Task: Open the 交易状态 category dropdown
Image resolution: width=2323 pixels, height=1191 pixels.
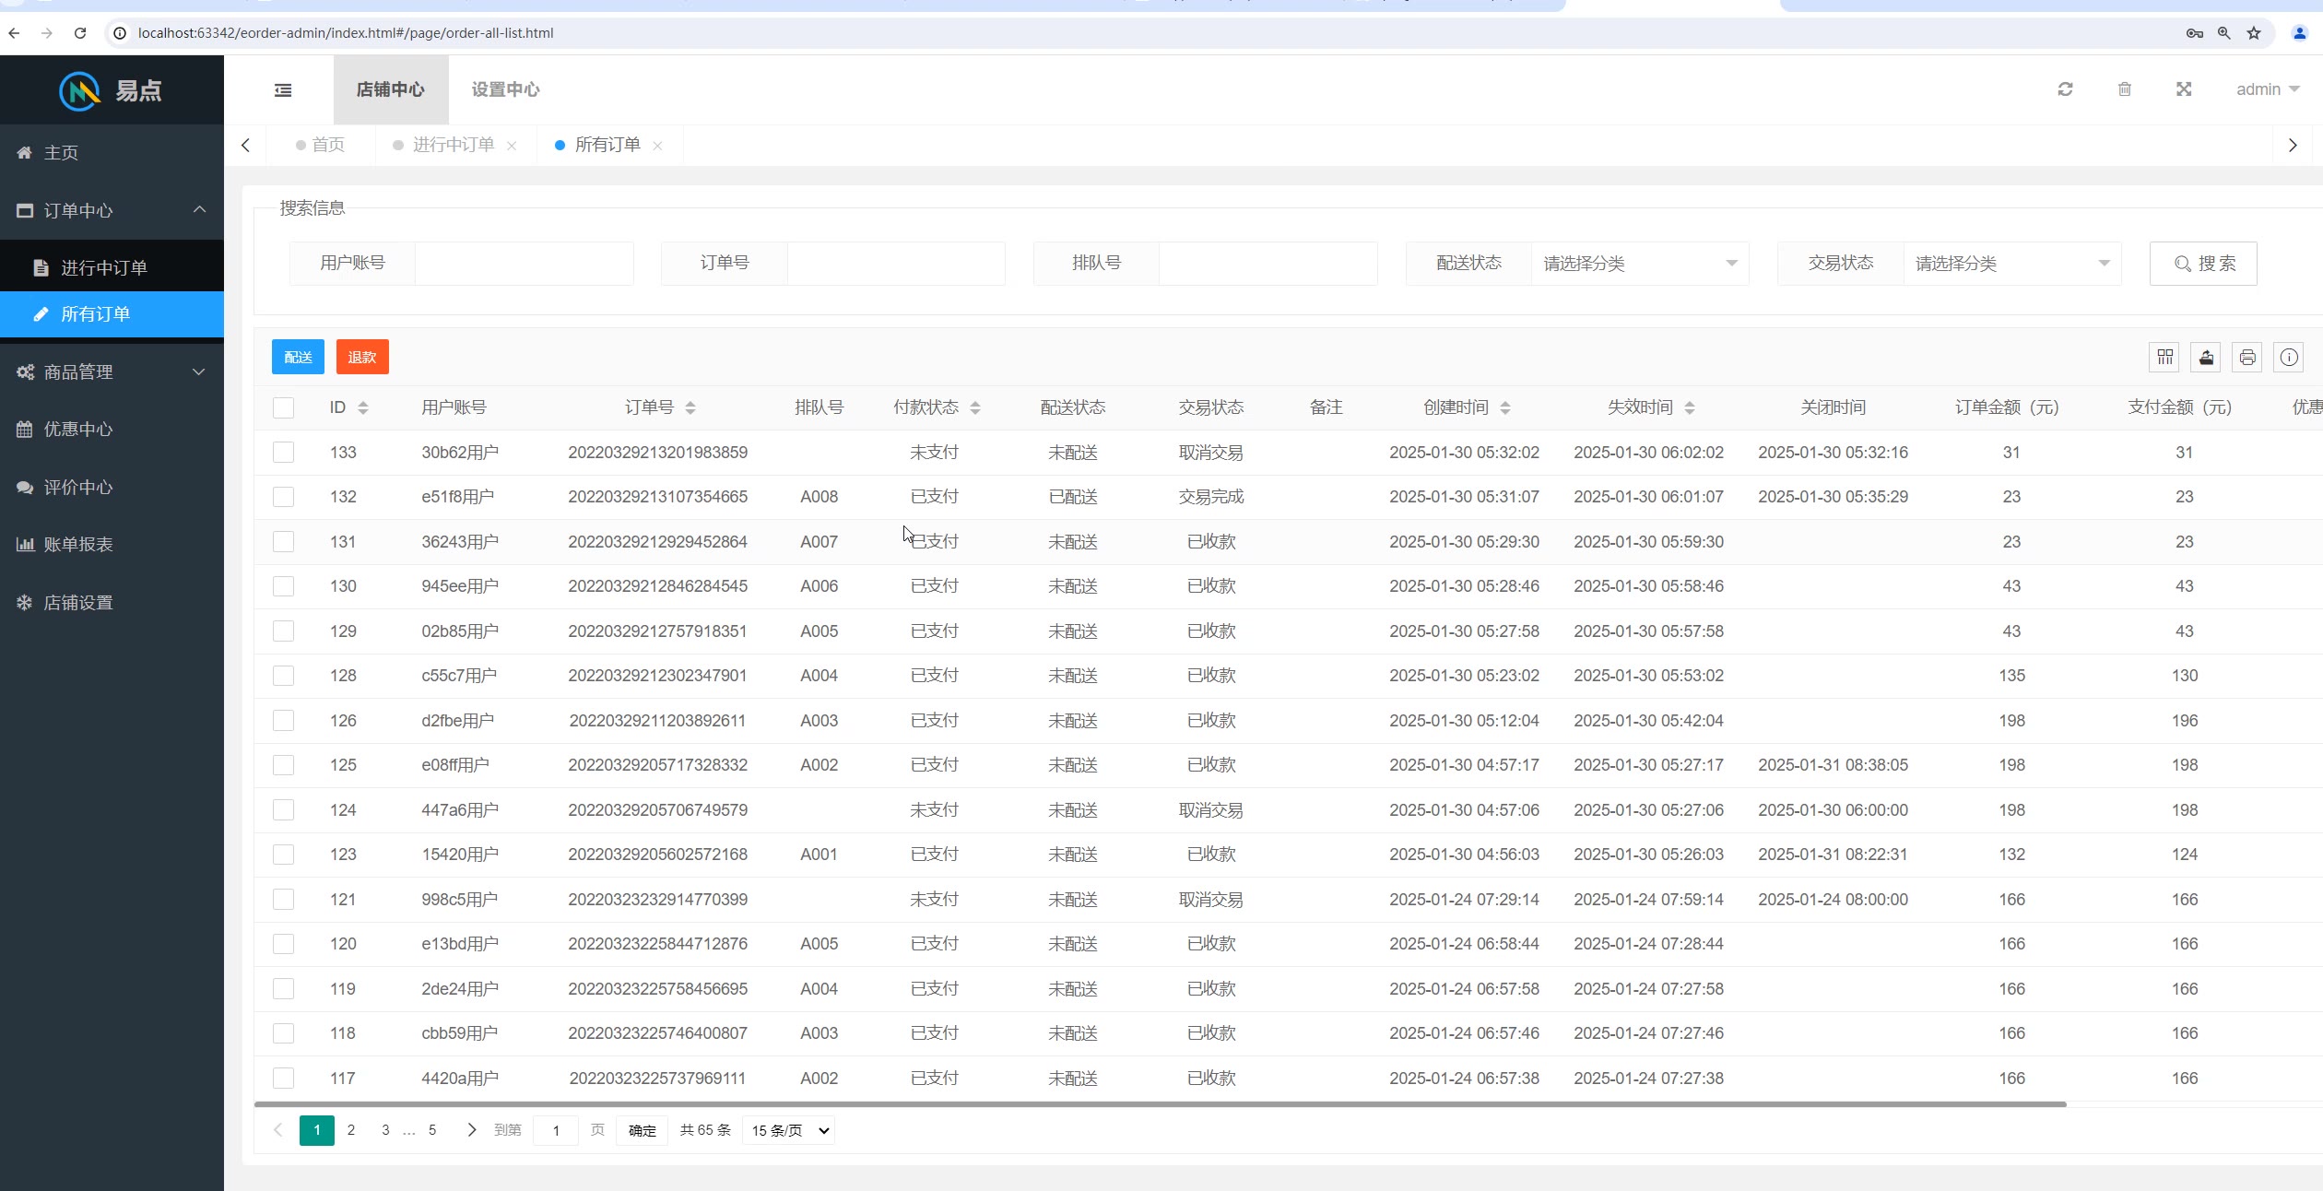Action: coord(2011,264)
